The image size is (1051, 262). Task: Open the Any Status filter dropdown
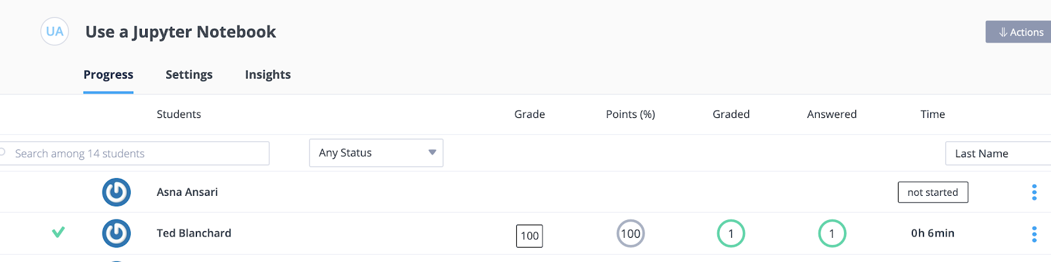click(x=376, y=153)
